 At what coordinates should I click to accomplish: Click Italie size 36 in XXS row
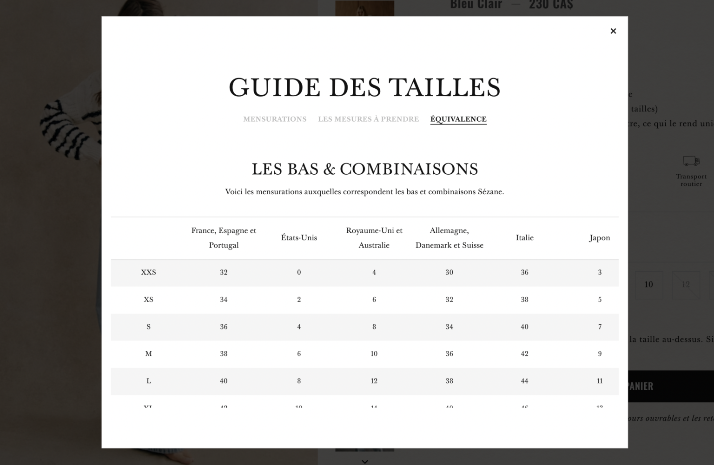click(x=525, y=273)
